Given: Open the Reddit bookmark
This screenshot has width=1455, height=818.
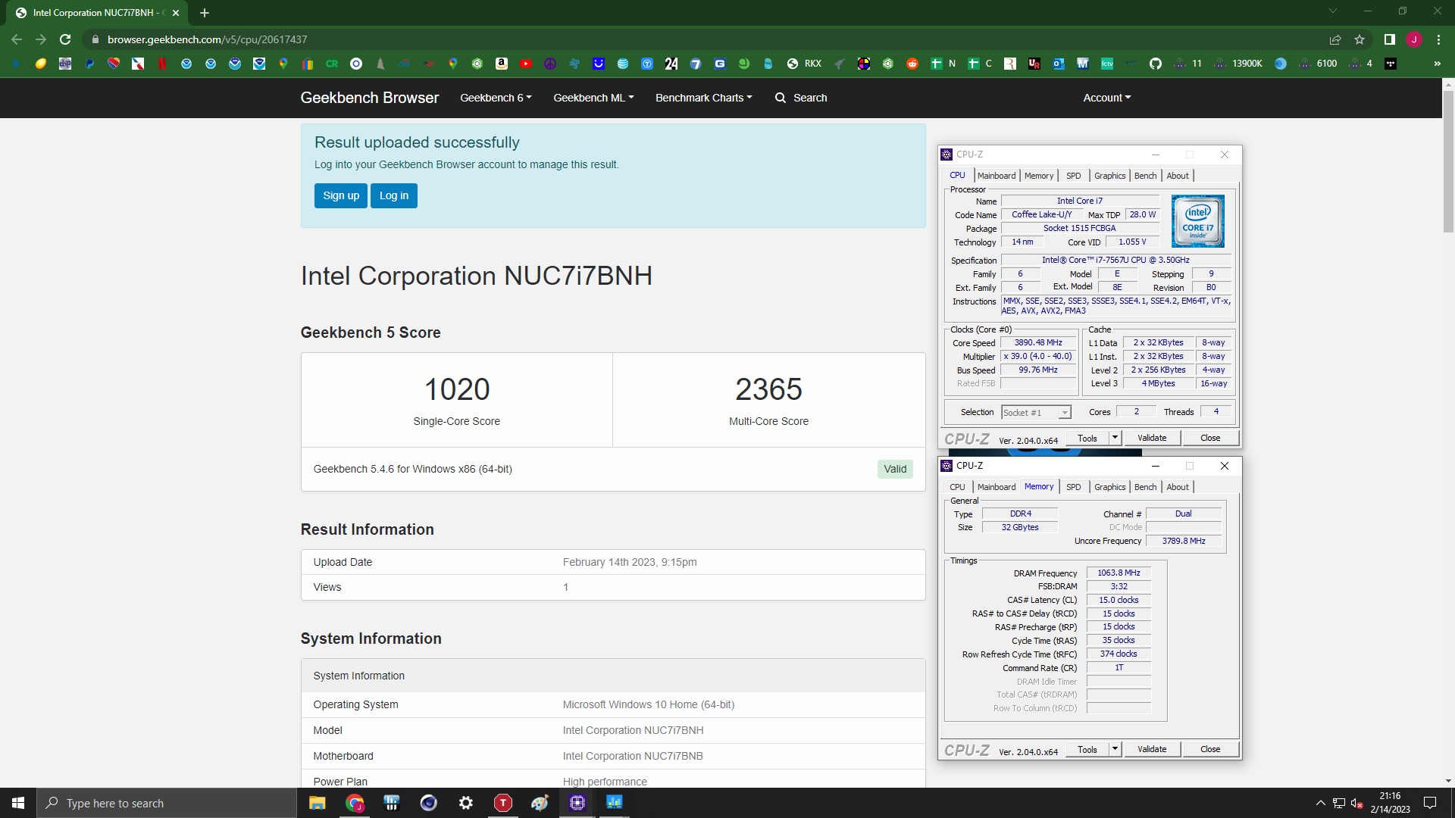Looking at the screenshot, I should click(912, 64).
